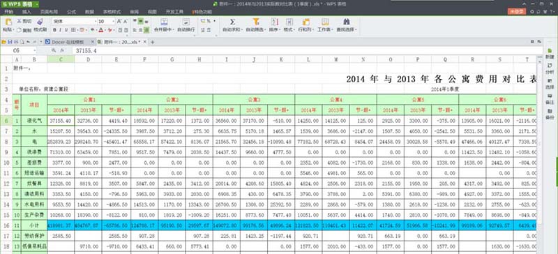Image resolution: width=558 pixels, height=254 pixels.
Task: Click the Format (格式) icon
Action: pos(289,22)
